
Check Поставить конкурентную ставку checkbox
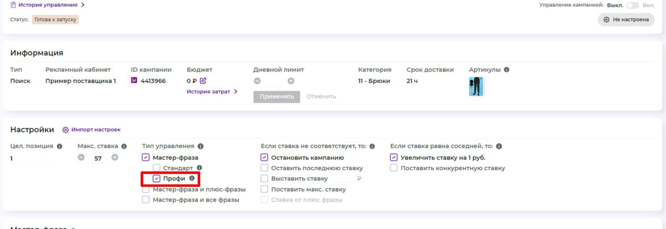393,168
